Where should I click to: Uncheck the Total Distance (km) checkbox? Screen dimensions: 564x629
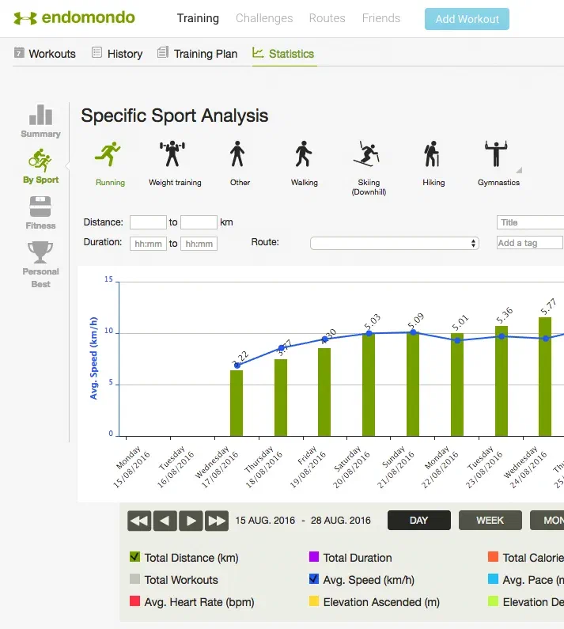(134, 558)
